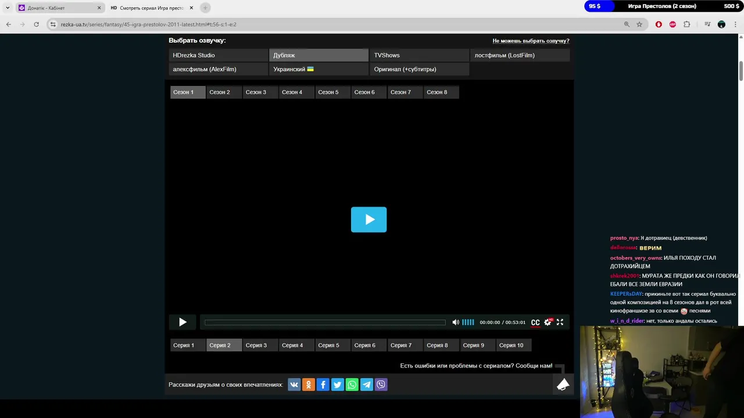Close the HD Смотреть сериал Игра престолов tab
Viewport: 744px width, 418px height.
click(x=191, y=8)
